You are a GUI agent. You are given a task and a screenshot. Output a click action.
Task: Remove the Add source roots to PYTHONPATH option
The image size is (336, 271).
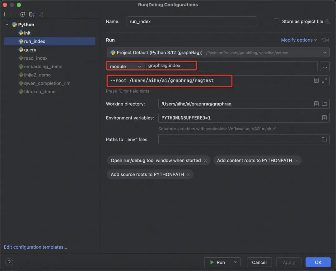[189, 175]
